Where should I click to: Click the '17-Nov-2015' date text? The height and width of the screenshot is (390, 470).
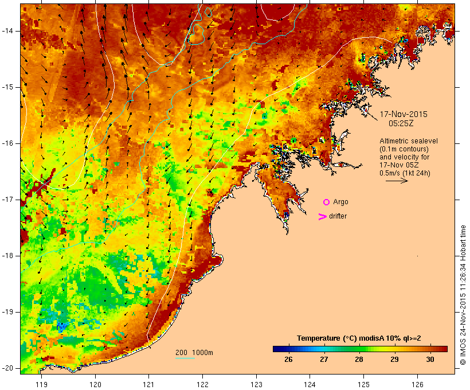click(404, 114)
